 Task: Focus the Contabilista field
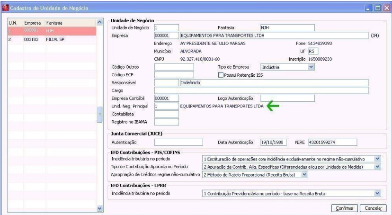pos(167,114)
